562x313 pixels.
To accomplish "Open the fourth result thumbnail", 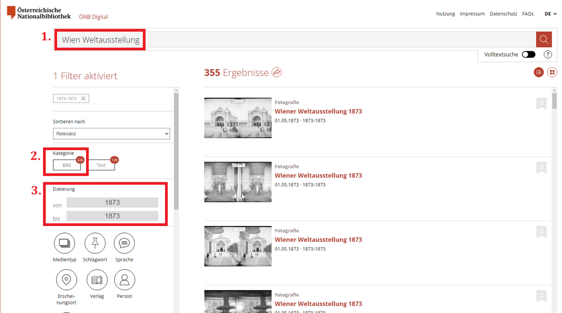I will (238, 302).
